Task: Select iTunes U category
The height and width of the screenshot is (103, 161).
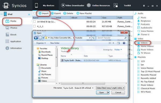Action: (143, 35)
